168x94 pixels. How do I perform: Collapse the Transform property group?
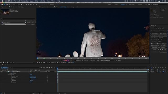coord(8,75)
